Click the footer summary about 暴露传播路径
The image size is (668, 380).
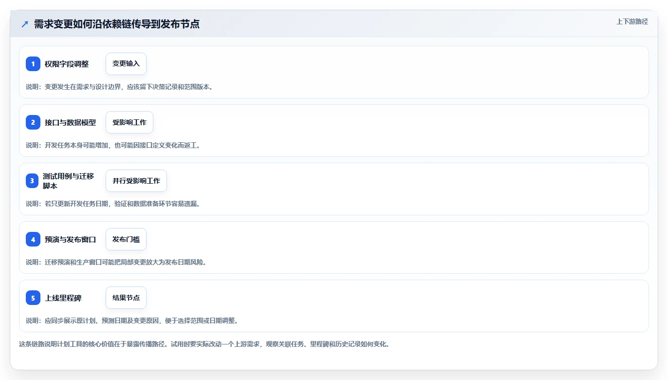pos(204,344)
